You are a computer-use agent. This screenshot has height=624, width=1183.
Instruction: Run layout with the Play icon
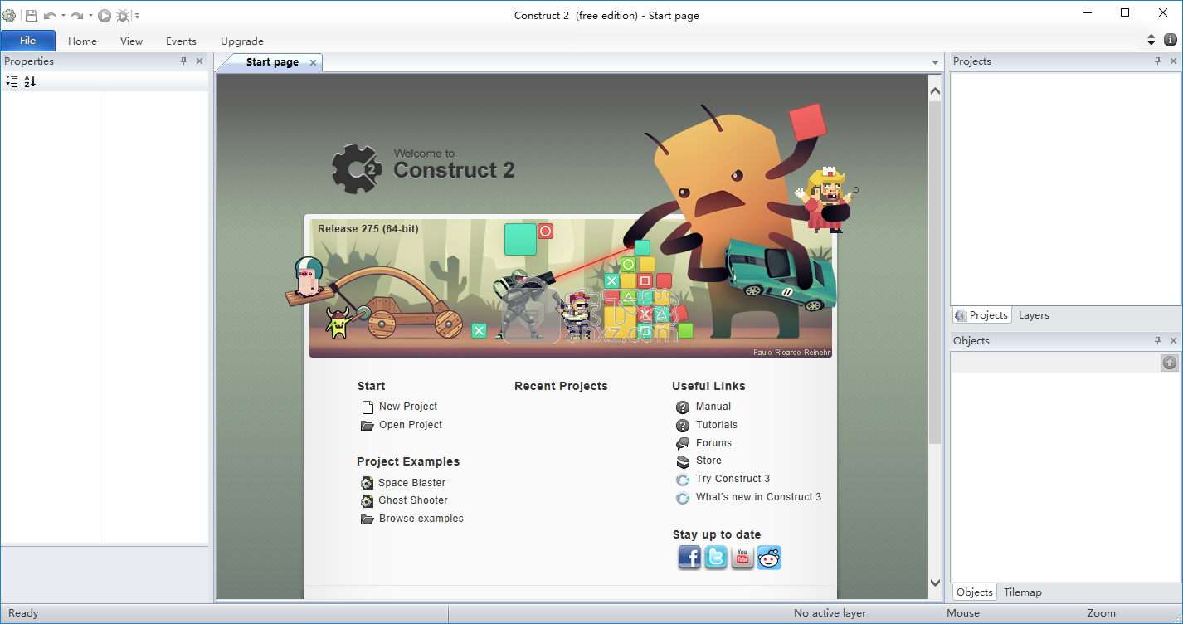105,16
